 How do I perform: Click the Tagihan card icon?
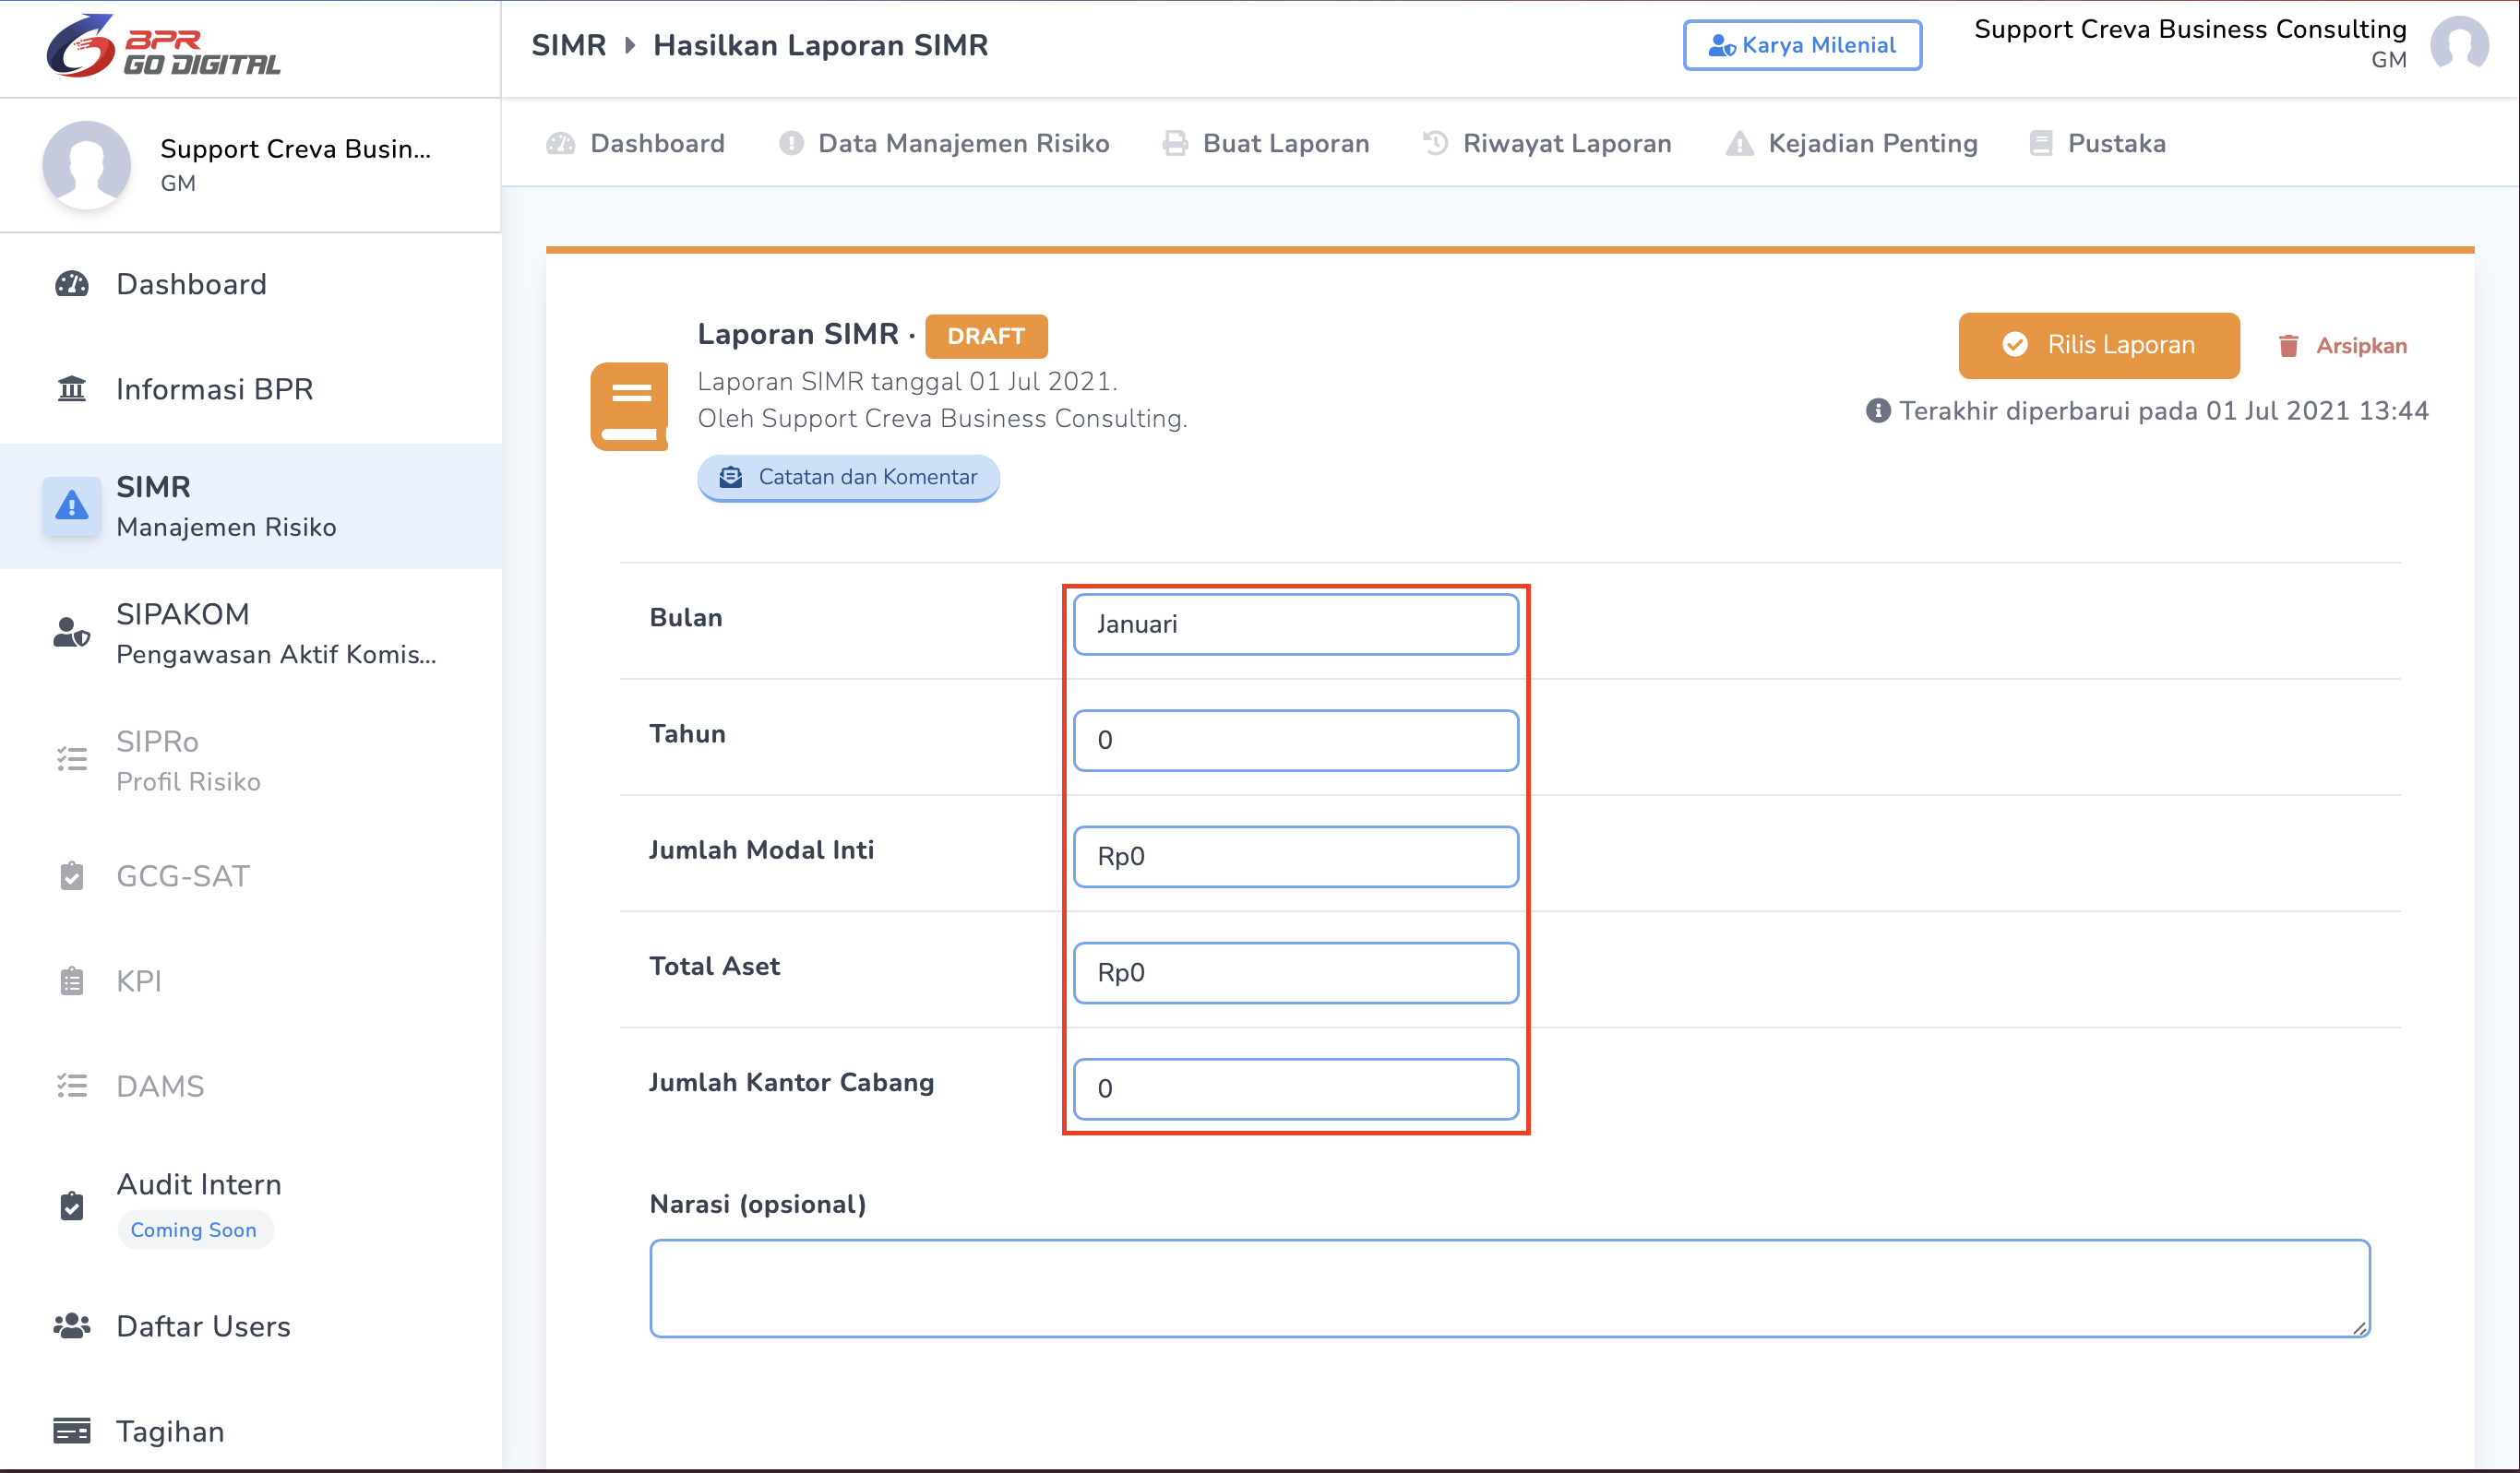(71, 1432)
